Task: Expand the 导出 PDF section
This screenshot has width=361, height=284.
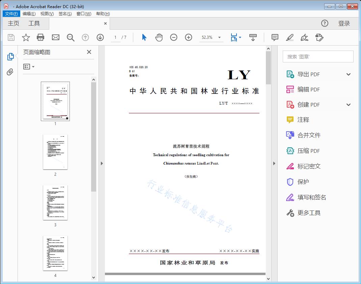Action: (349, 75)
